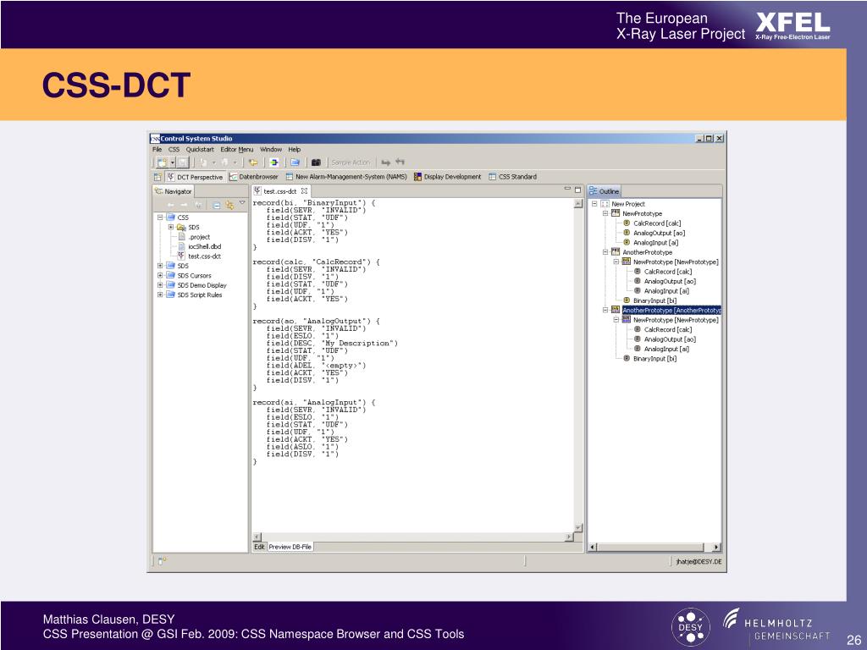This screenshot has height=650, width=867.
Task: Click the editor horizontal scrollbar right arrow
Action: 569,537
